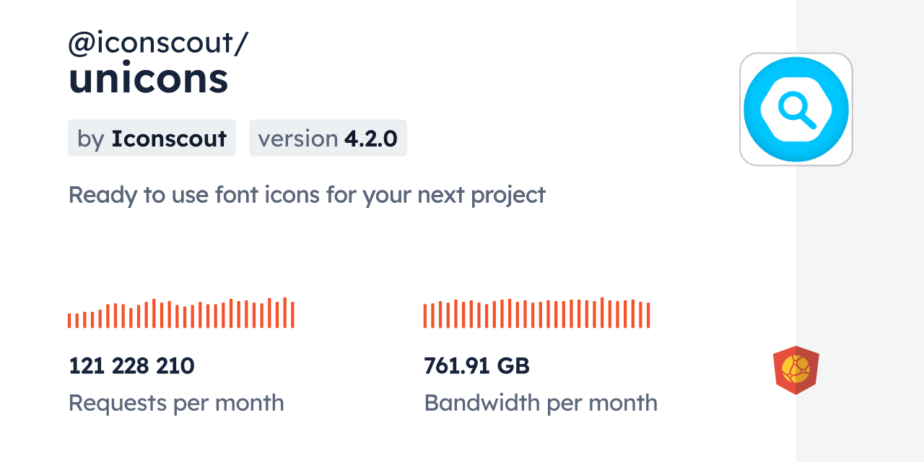924x462 pixels.
Task: Click the "@iconscout/" scope text
Action: pyautogui.click(x=158, y=43)
